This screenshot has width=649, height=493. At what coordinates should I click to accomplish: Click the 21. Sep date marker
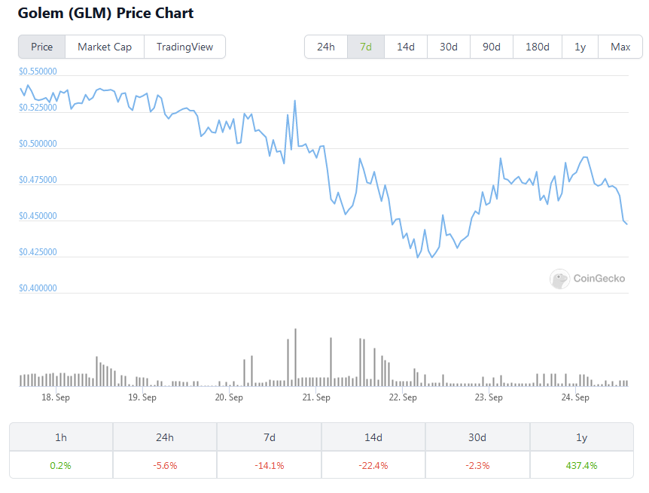pyautogui.click(x=316, y=397)
